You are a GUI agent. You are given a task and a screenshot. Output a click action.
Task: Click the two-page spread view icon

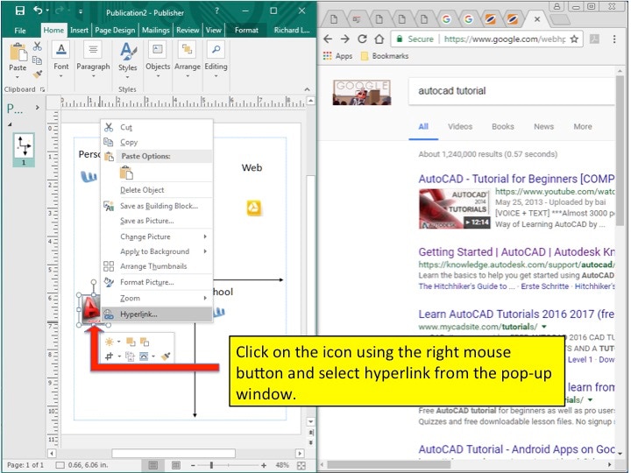[x=176, y=465]
